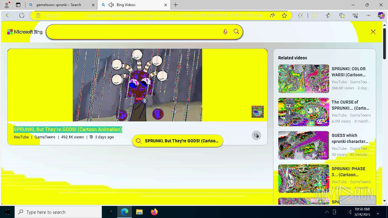The height and width of the screenshot is (218, 388).
Task: Open SPRUNKI: COLOR WARS! related video thumbnail
Action: click(304, 79)
